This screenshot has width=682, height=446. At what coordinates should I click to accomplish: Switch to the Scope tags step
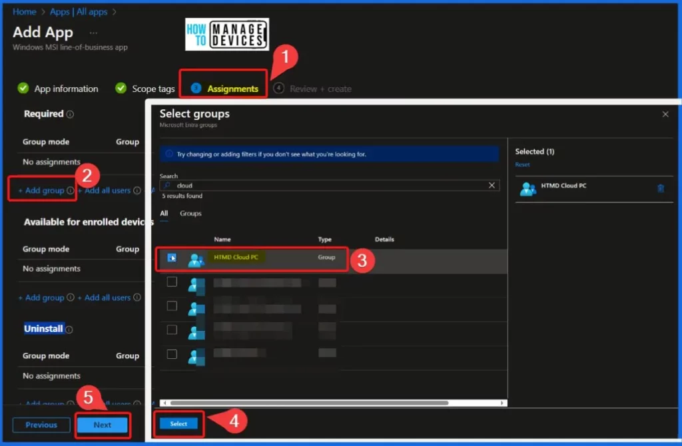[145, 89]
